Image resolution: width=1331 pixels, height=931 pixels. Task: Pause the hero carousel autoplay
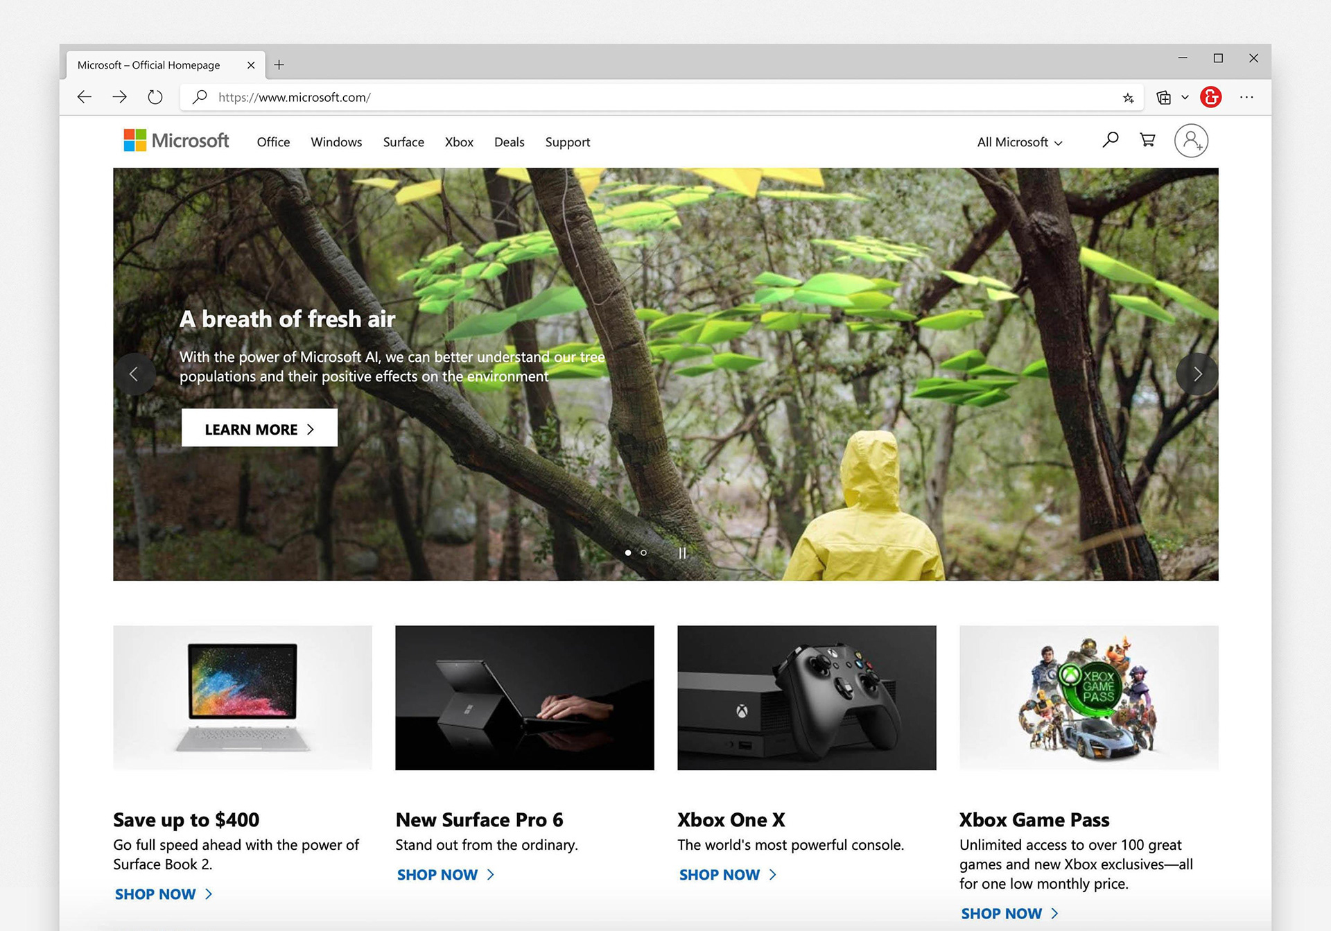tap(682, 553)
